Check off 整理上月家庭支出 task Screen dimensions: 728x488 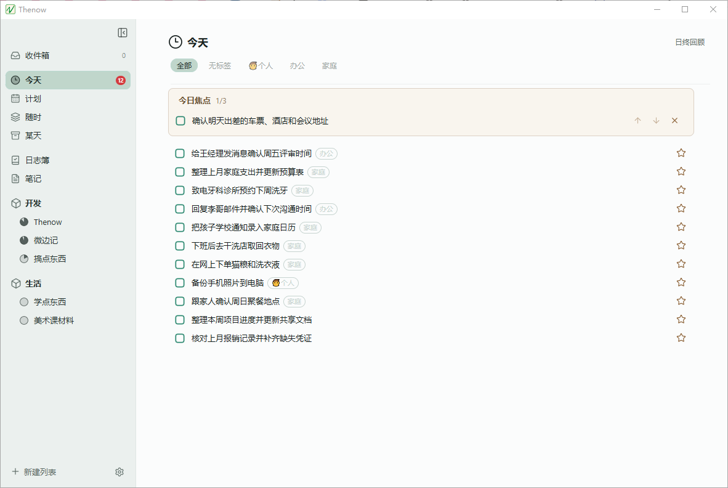pyautogui.click(x=180, y=172)
